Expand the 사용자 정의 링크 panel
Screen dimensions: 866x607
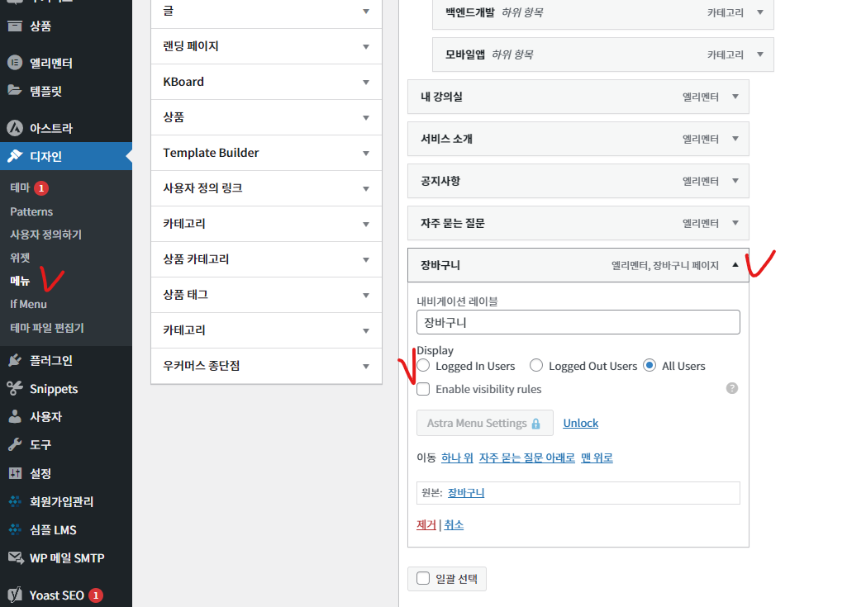pyautogui.click(x=266, y=188)
